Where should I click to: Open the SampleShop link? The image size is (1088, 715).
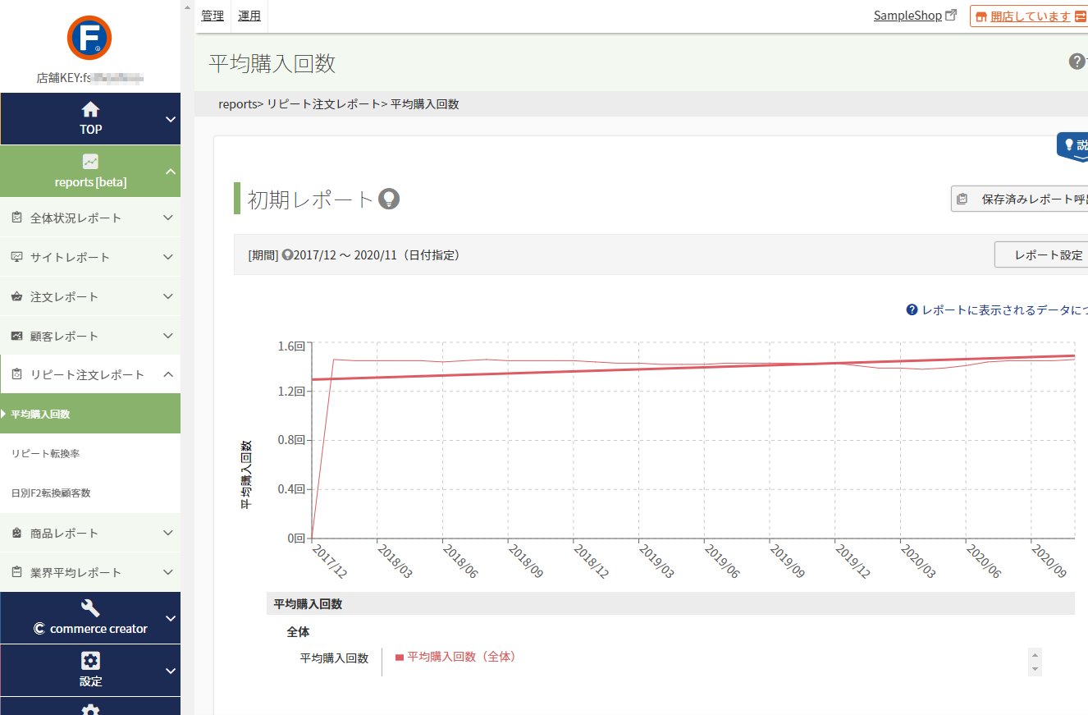[907, 15]
